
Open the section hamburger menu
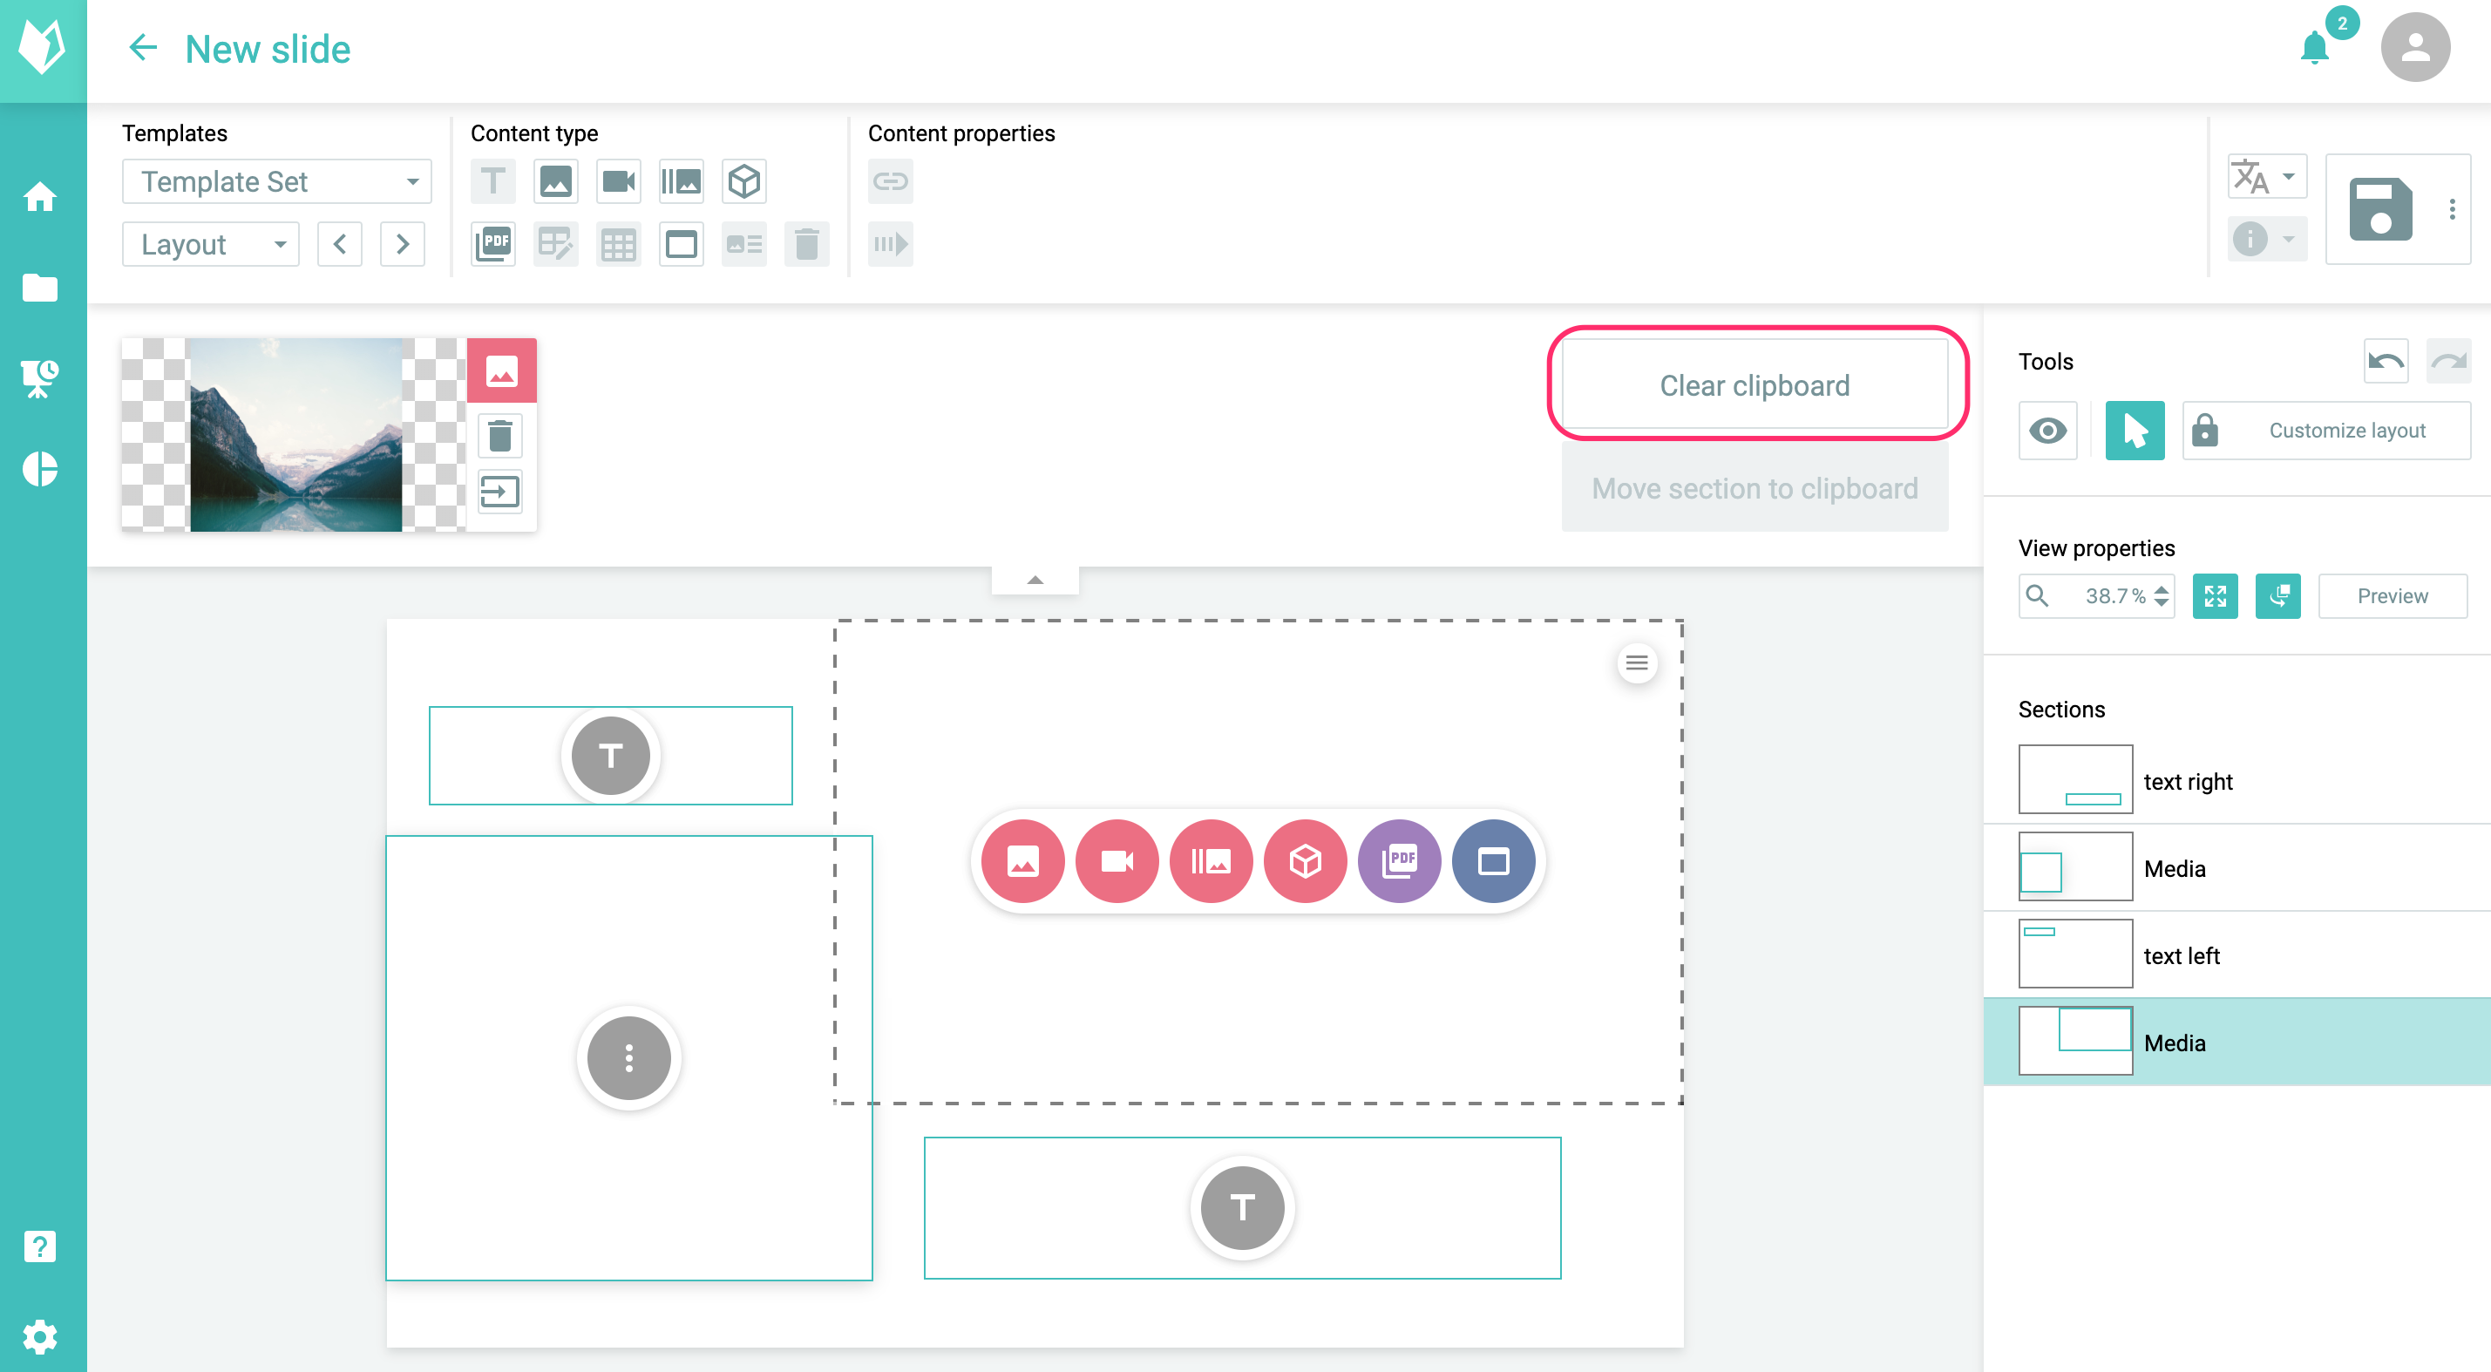point(1637,662)
